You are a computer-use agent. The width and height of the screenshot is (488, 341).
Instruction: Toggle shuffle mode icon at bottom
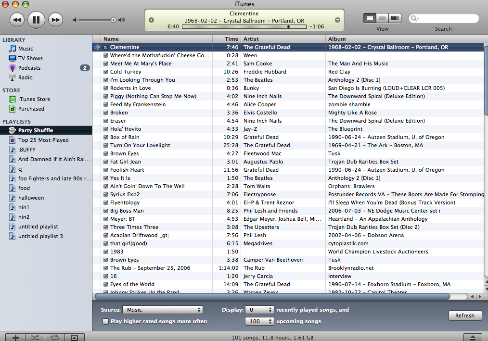point(35,338)
